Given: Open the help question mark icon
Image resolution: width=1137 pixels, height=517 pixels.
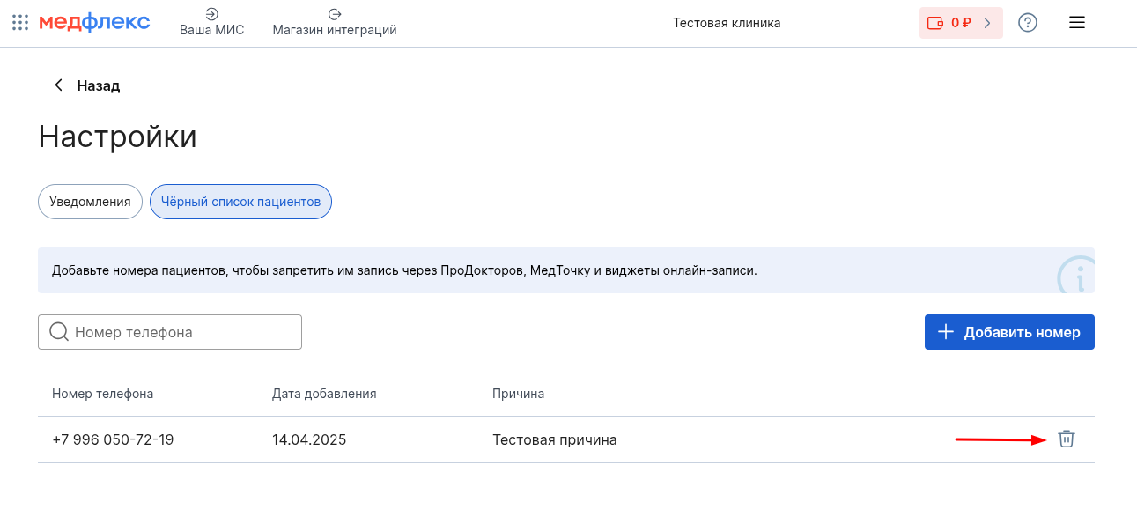Looking at the screenshot, I should (x=1027, y=23).
